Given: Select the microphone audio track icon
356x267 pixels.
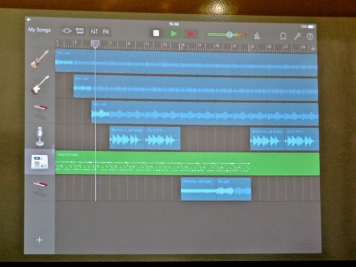Looking at the screenshot, I should point(40,136).
